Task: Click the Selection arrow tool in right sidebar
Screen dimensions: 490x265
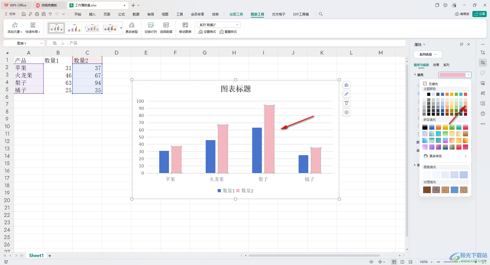Action: point(483,52)
